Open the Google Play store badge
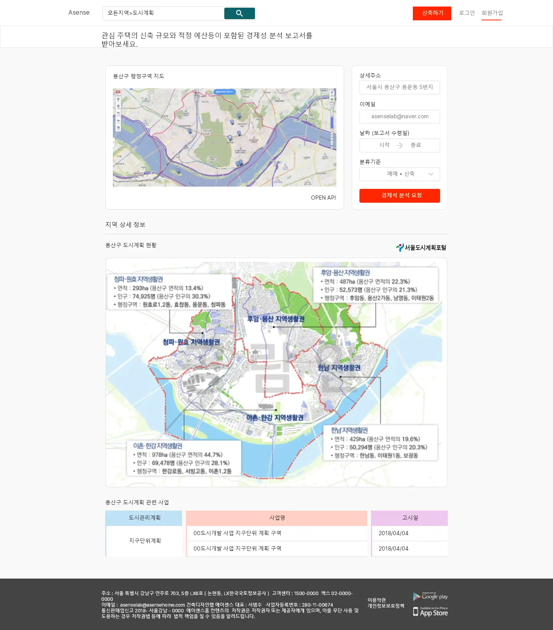This screenshot has width=553, height=630. click(x=430, y=597)
